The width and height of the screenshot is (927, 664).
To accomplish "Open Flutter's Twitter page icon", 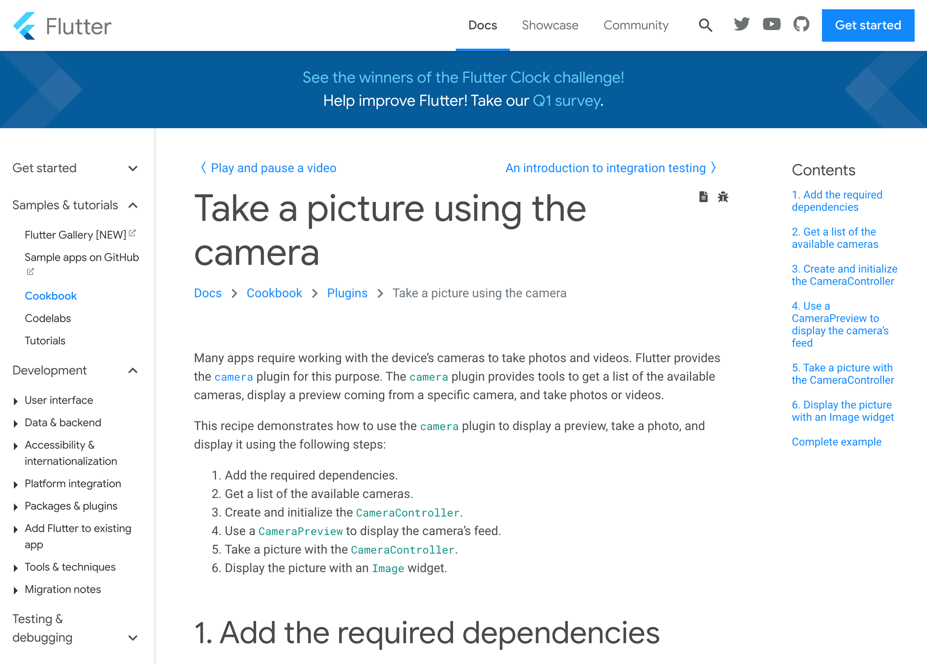I will pyautogui.click(x=742, y=25).
